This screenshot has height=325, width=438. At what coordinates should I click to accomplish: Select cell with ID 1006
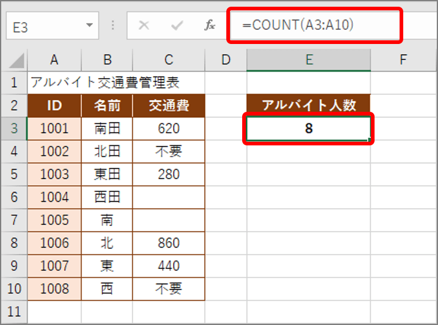[x=54, y=243]
